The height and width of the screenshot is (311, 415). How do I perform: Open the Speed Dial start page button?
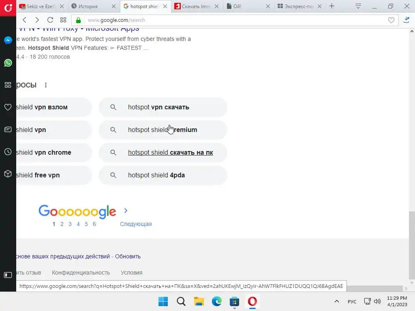point(63,20)
